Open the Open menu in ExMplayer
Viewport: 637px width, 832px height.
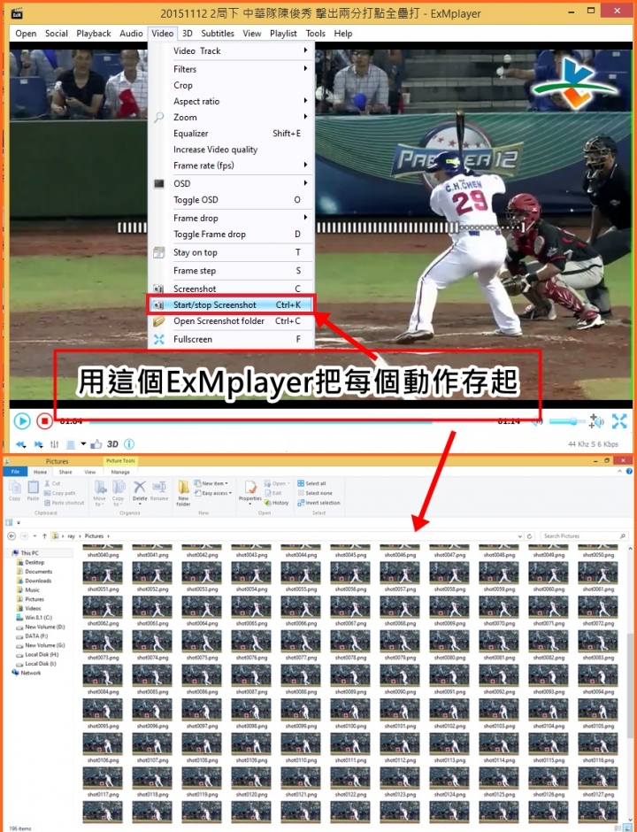point(26,34)
